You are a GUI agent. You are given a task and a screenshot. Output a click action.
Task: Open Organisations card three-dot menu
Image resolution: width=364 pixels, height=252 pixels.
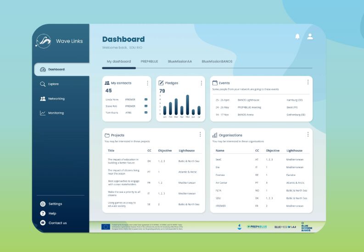[308, 134]
